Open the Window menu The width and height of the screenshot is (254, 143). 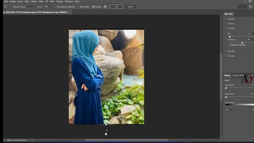point(69,2)
